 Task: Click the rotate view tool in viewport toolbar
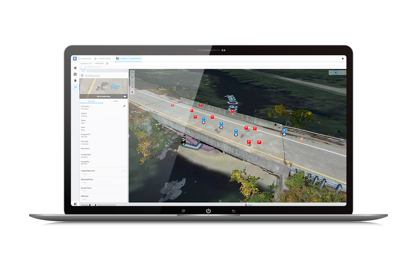331,72
